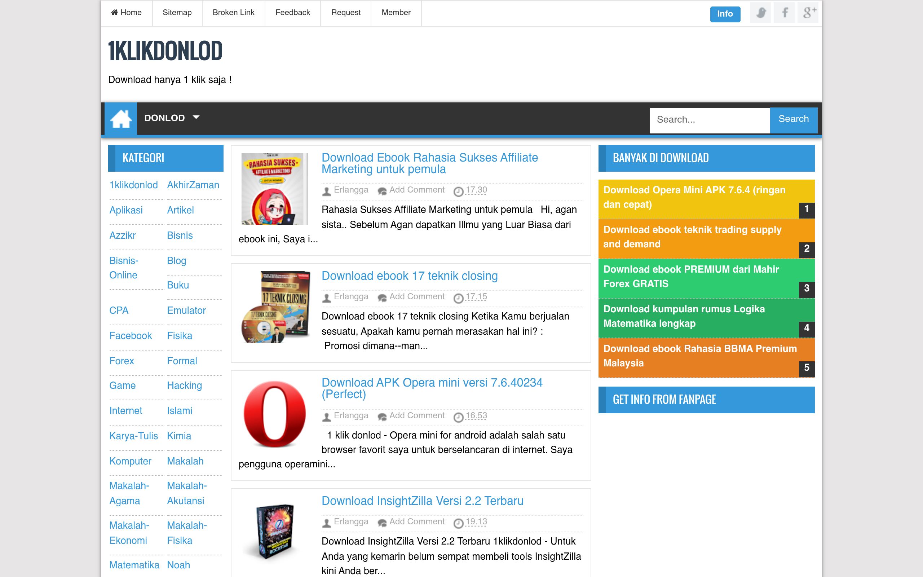
Task: Open the Internet category
Action: 125,411
